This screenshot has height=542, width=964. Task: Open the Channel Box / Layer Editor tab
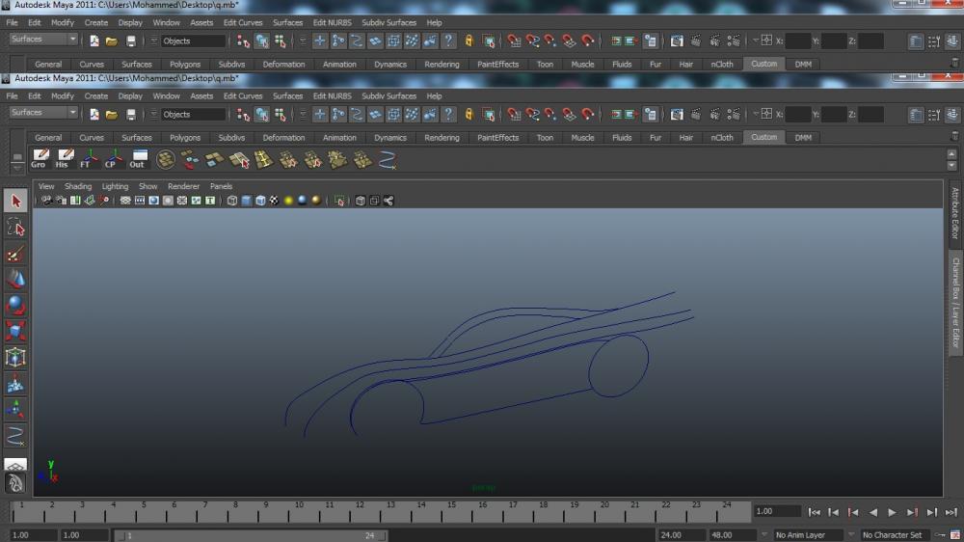[955, 302]
